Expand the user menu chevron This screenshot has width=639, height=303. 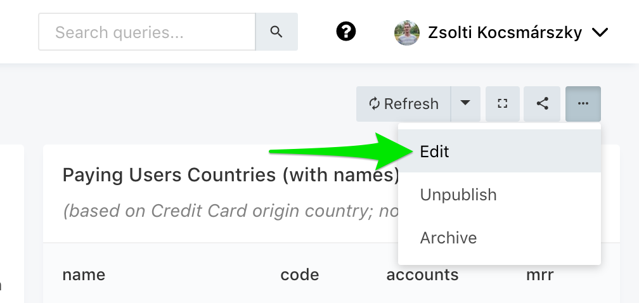tap(600, 33)
